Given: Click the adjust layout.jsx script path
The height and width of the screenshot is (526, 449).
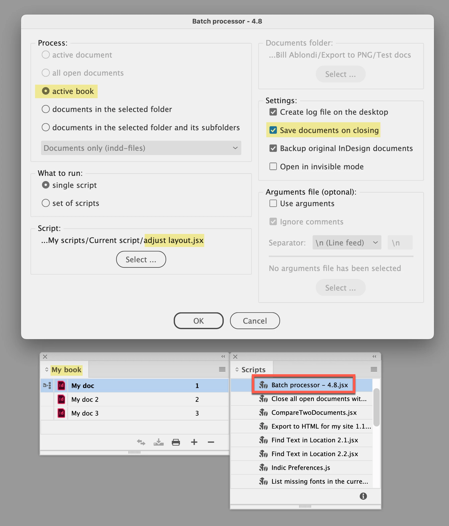Looking at the screenshot, I should click(174, 240).
